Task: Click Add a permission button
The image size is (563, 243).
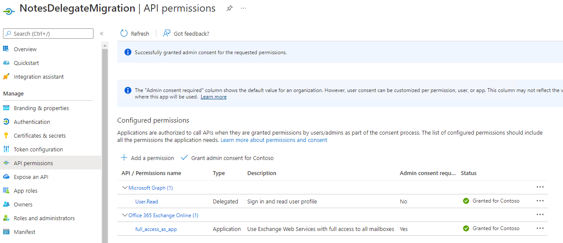Action: pos(147,158)
